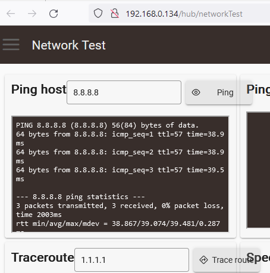The image size is (270, 273).
Task: Click the browser forward arrow
Action: point(32,14)
